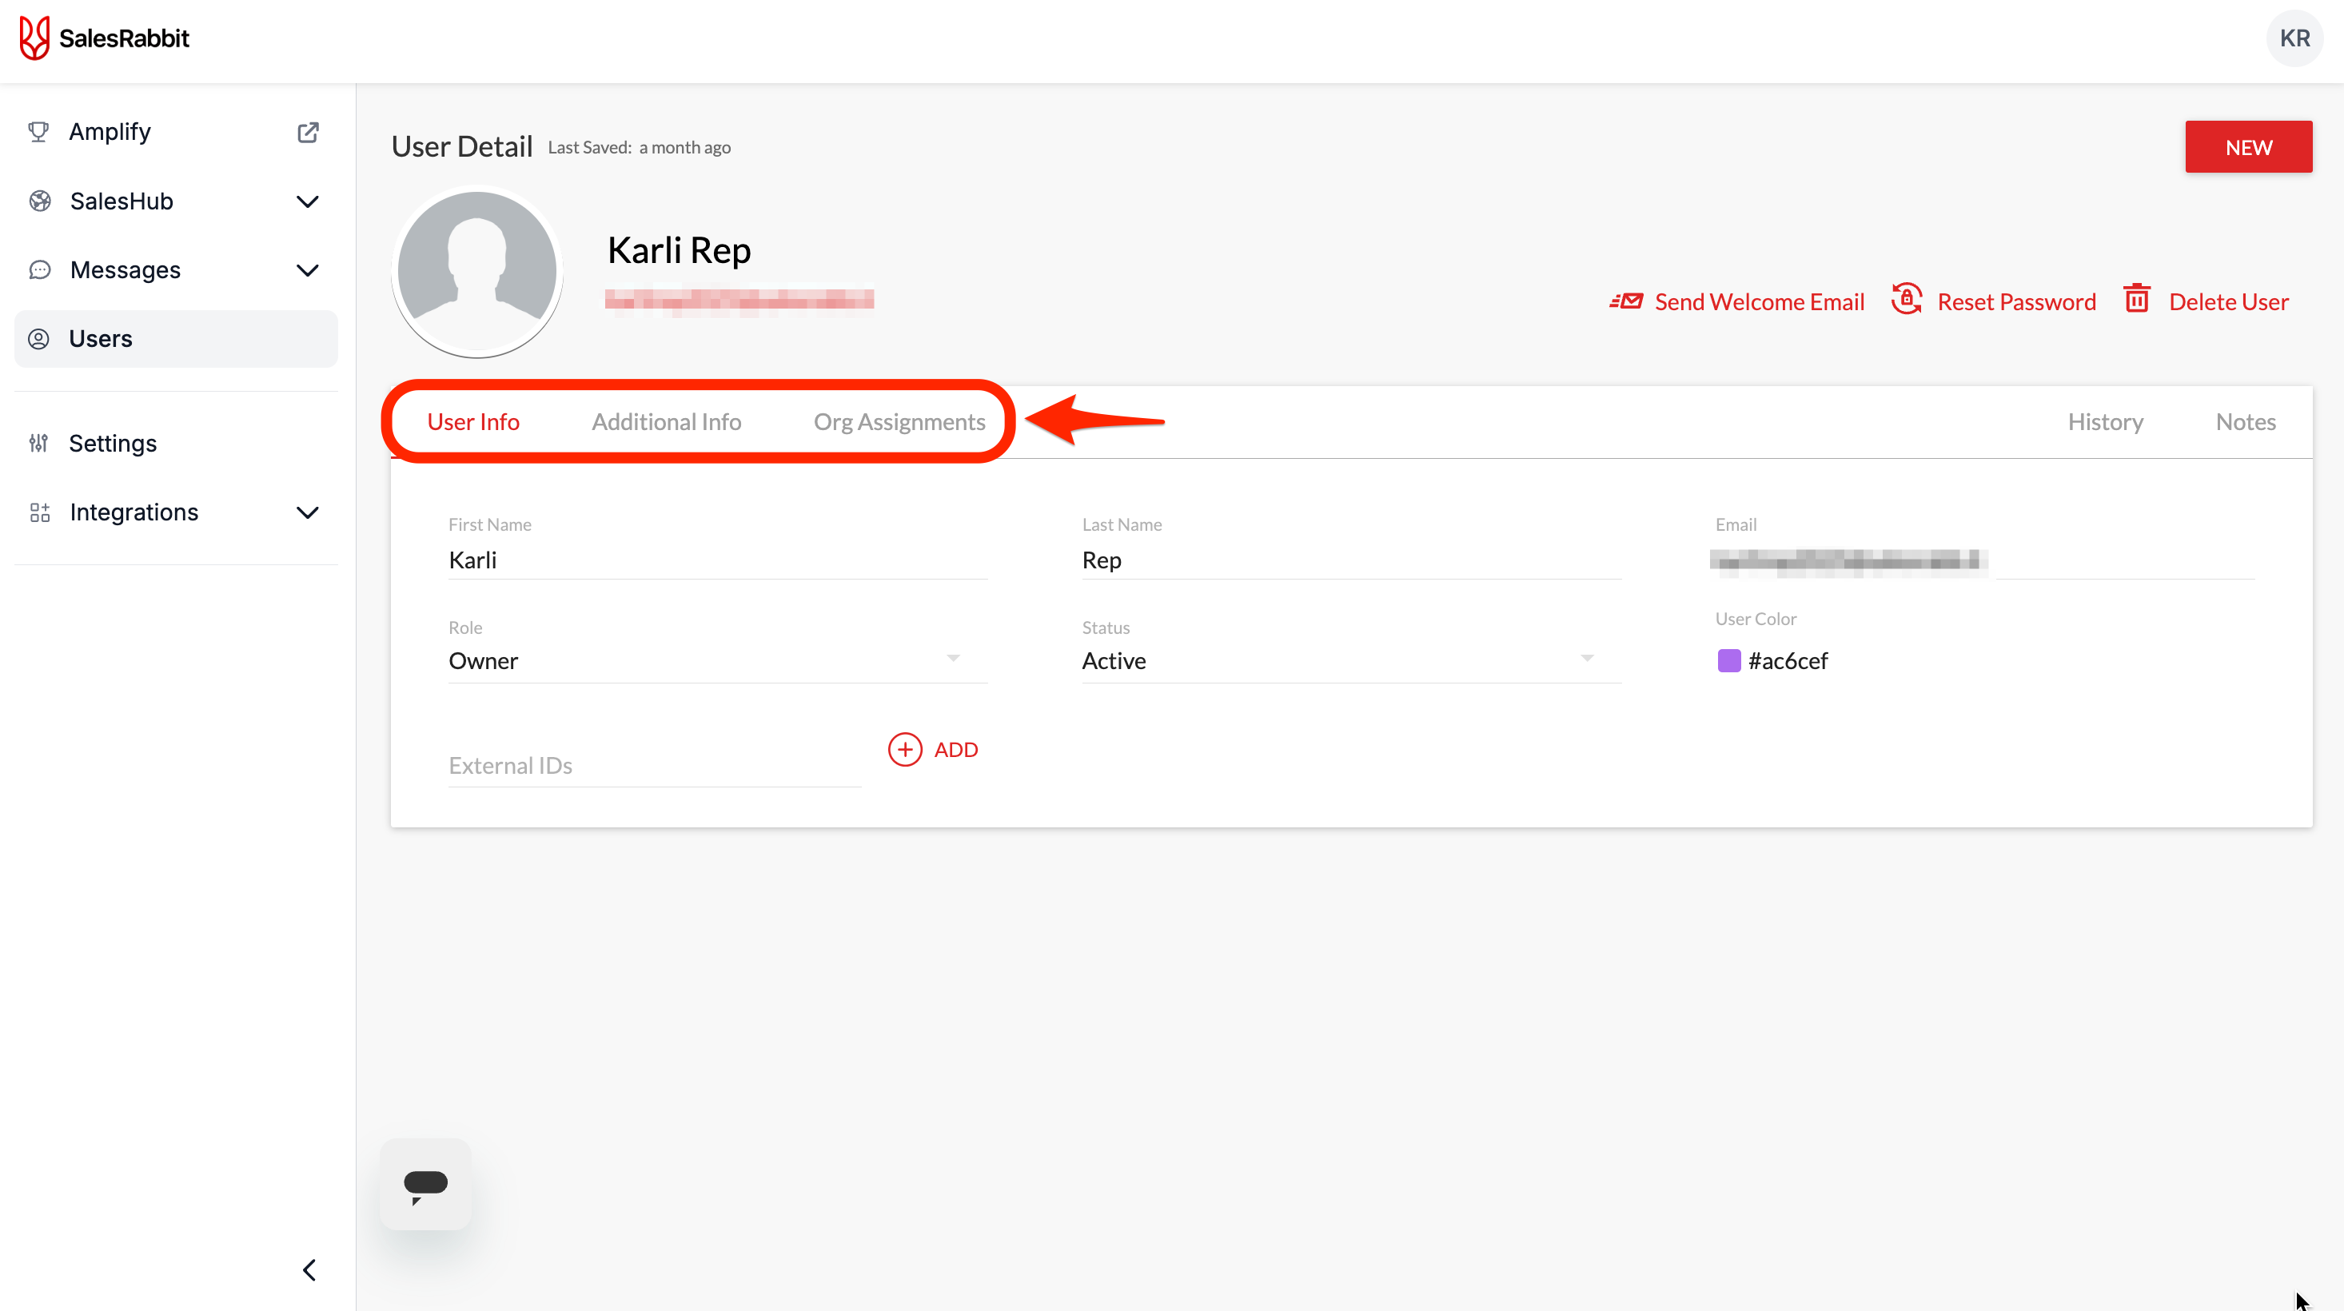Expand the Messages menu chevron

click(x=308, y=270)
